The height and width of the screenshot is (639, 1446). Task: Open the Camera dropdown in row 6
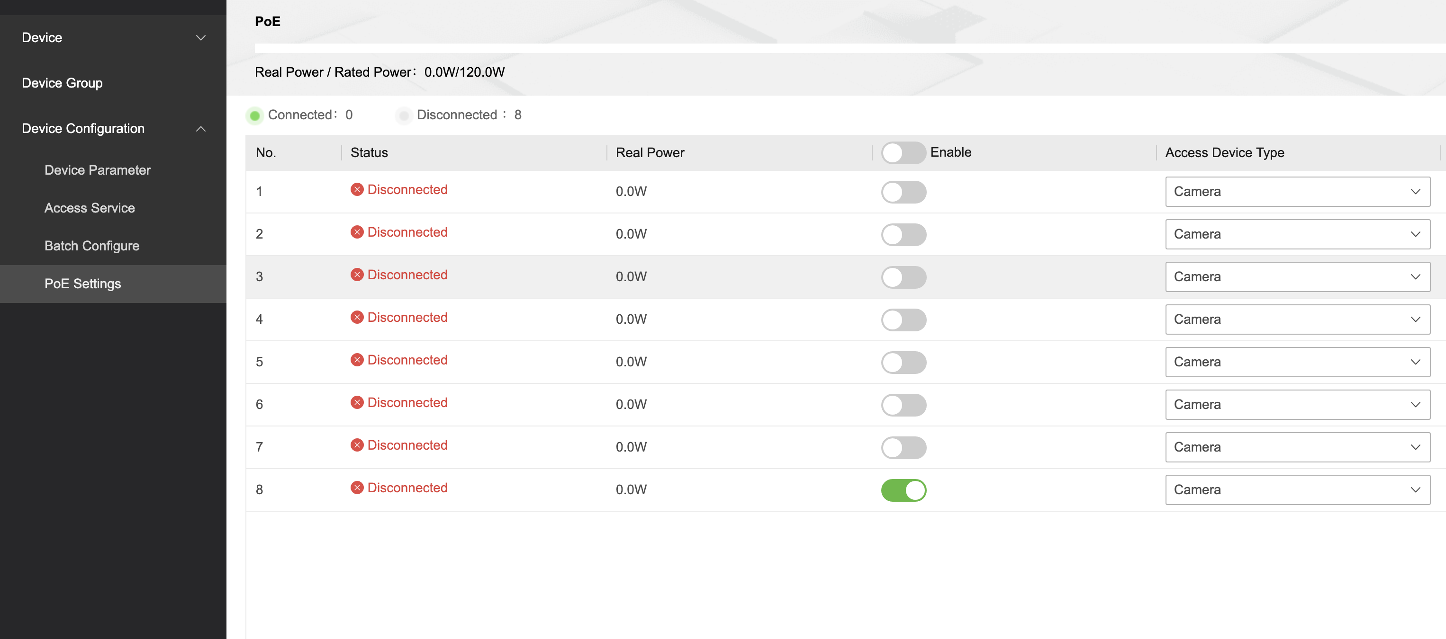pos(1297,405)
